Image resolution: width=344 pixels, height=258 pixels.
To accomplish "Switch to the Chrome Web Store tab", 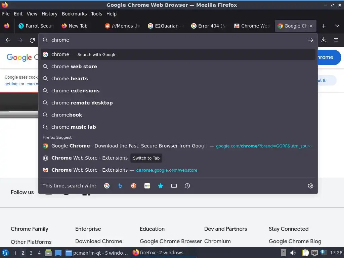I will click(x=252, y=26).
